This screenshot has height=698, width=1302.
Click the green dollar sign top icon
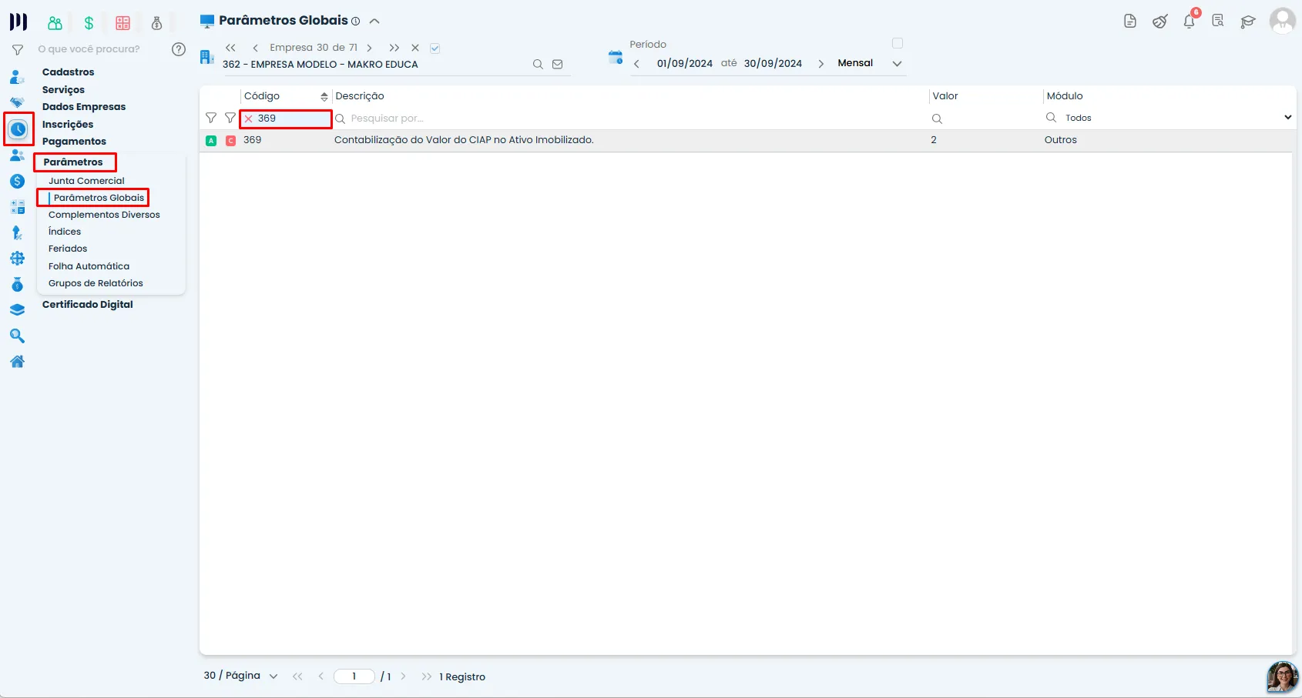(x=89, y=23)
